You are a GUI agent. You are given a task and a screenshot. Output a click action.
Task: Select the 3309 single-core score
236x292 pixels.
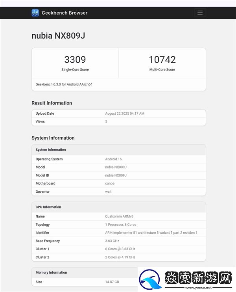(75, 60)
